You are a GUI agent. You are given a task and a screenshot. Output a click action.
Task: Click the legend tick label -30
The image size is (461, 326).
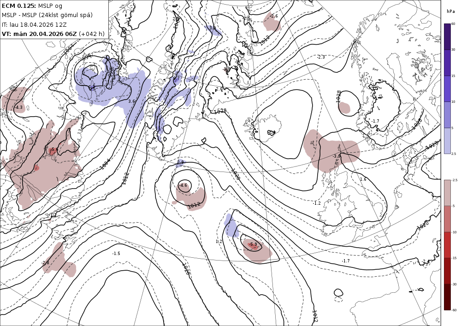tap(454, 284)
